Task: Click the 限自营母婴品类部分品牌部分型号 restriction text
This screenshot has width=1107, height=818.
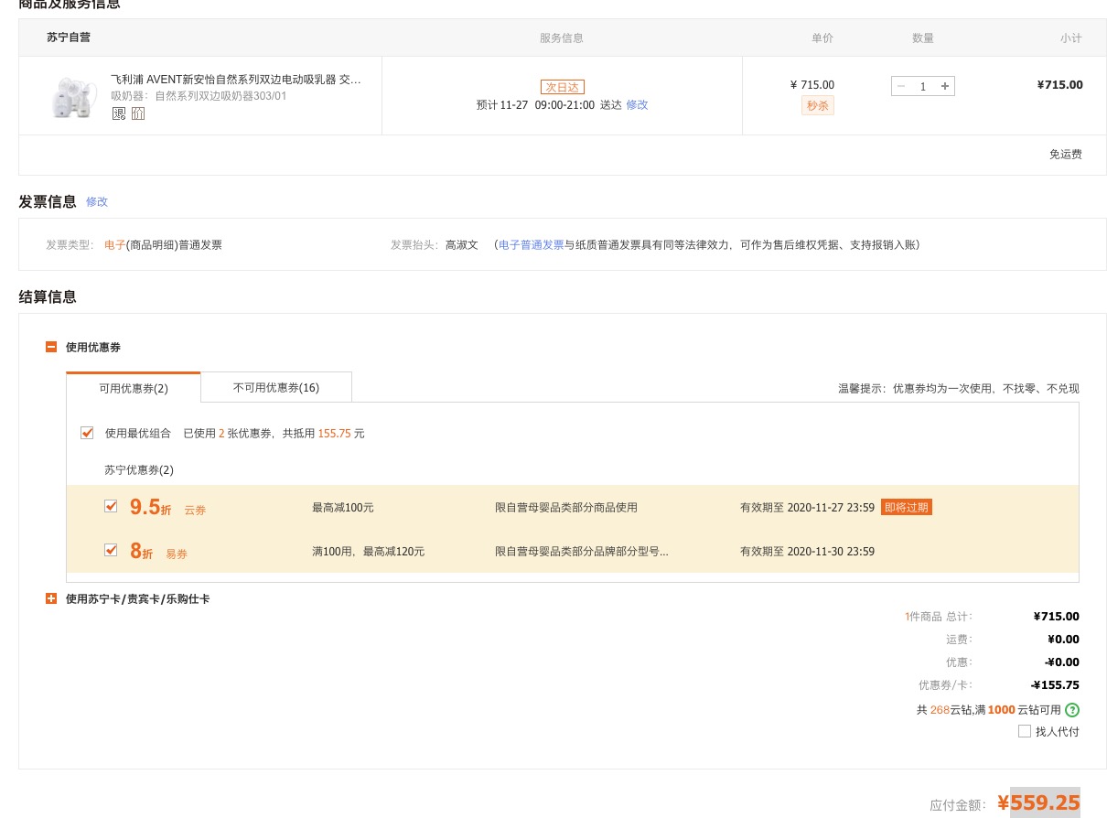Action: [582, 552]
